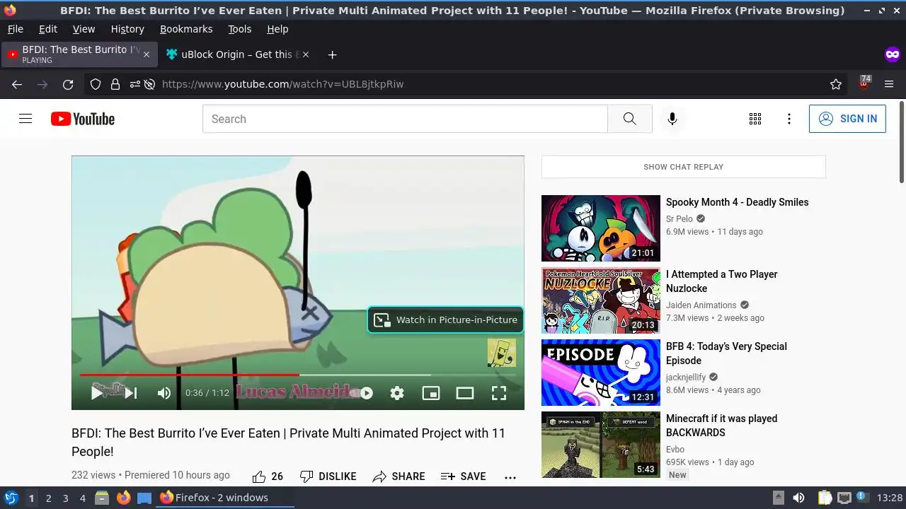Bookmark this page with star
The height and width of the screenshot is (509, 906).
pos(836,84)
